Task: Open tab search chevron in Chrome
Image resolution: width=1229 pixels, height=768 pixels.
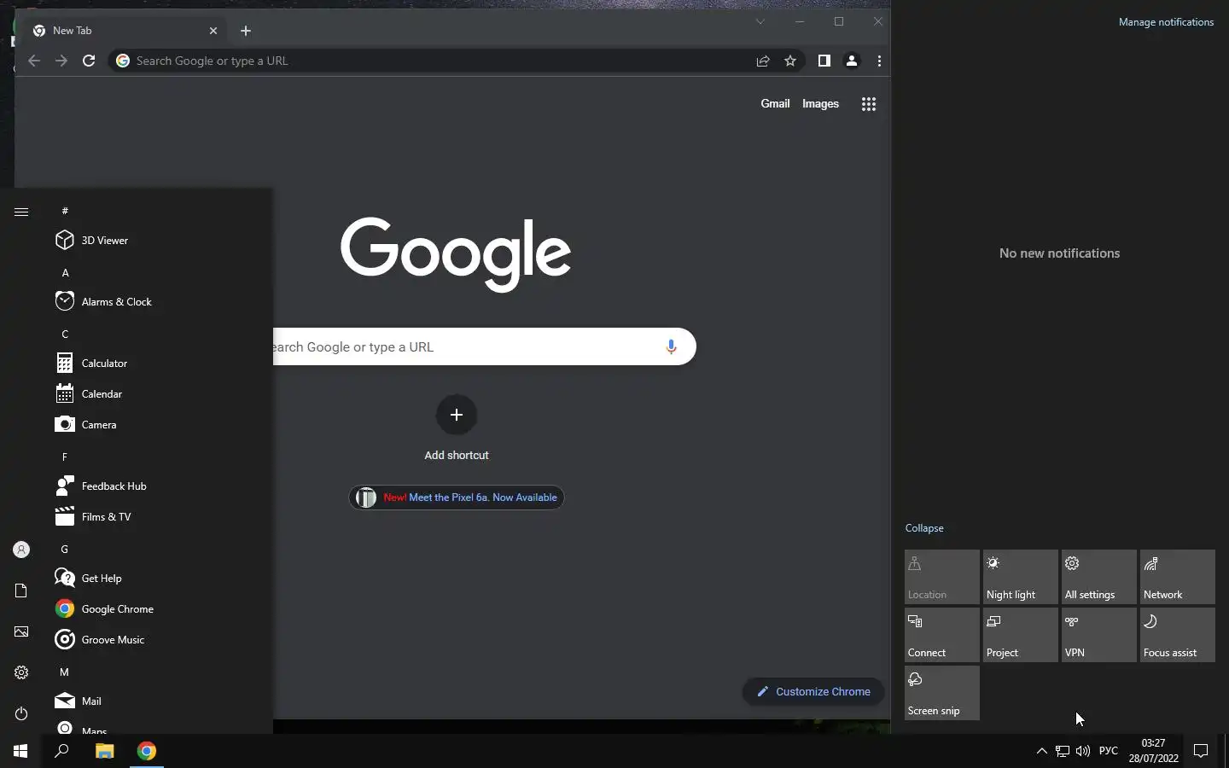Action: click(760, 22)
